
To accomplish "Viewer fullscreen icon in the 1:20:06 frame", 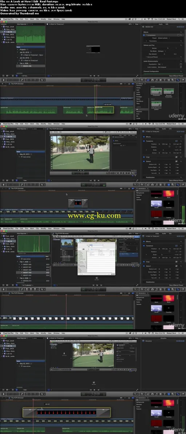I will pyautogui.click(x=137, y=76).
